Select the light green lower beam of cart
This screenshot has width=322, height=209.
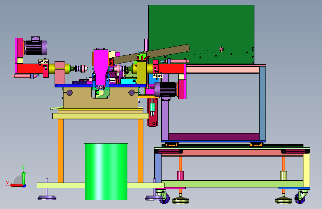(x=232, y=183)
